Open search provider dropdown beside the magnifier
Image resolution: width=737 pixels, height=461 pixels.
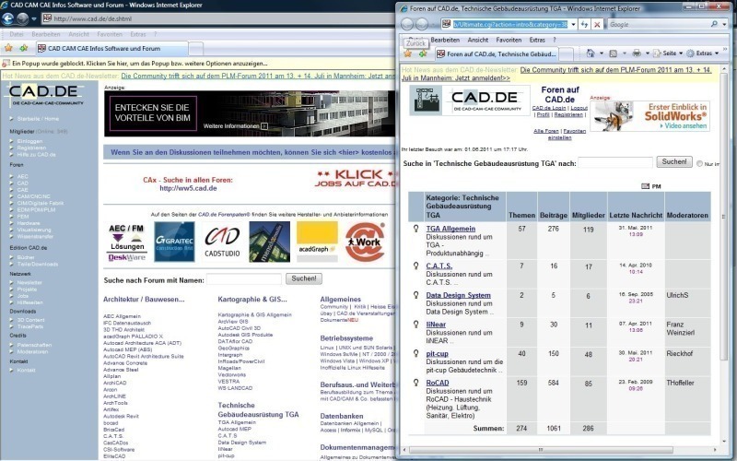724,25
